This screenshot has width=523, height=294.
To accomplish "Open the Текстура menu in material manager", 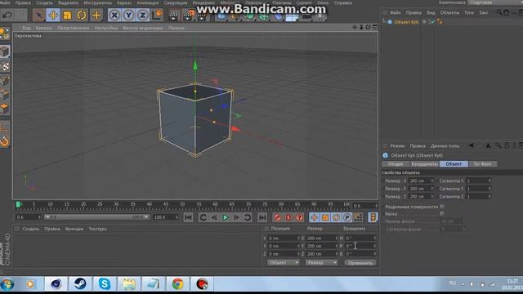I will (98, 229).
